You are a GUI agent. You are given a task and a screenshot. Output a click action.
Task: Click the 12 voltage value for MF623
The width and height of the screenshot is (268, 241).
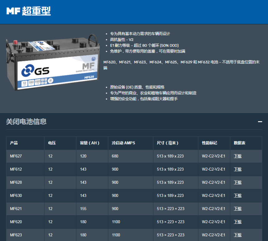[x=50, y=235]
